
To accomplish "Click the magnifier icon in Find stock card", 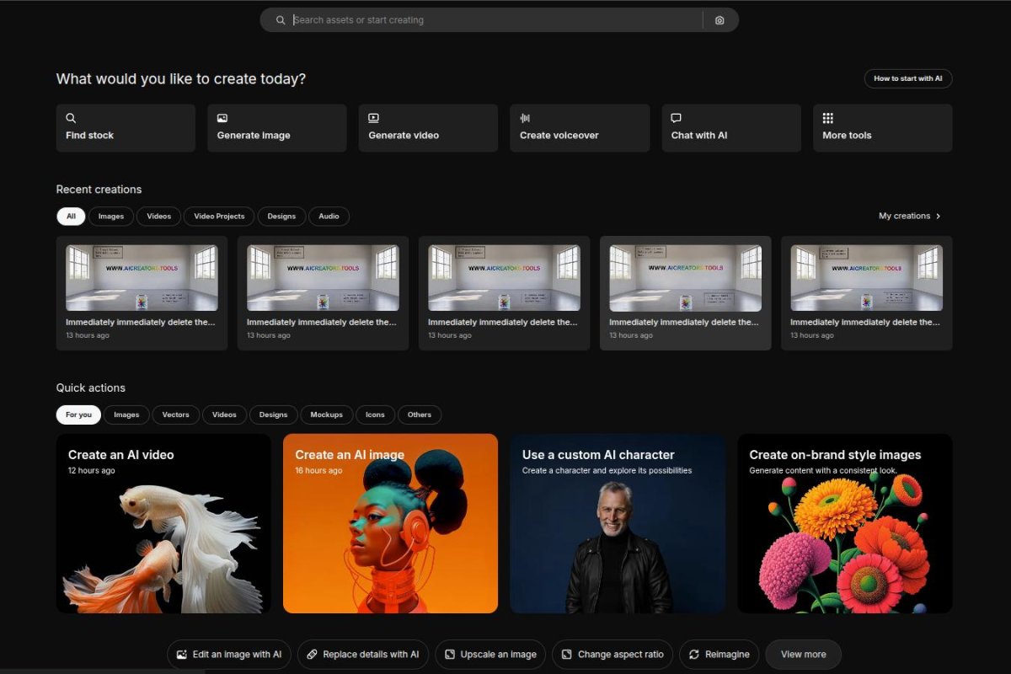I will (x=71, y=119).
